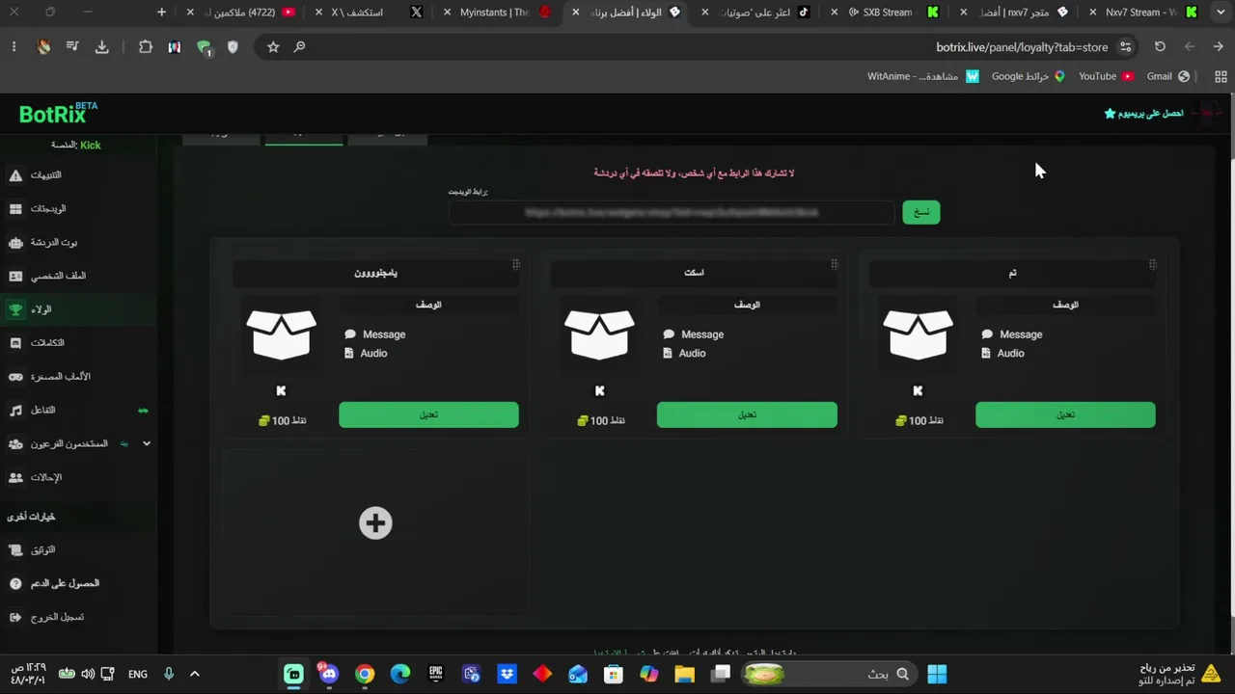Click تعديل edit on ياسجنوووون card
1235x694 pixels.
[428, 414]
